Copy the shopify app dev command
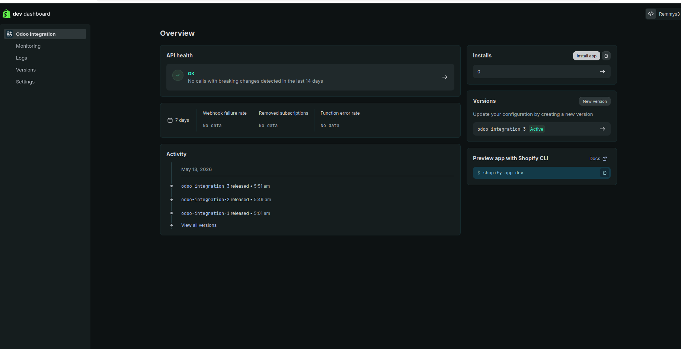Image resolution: width=681 pixels, height=349 pixels. point(605,173)
